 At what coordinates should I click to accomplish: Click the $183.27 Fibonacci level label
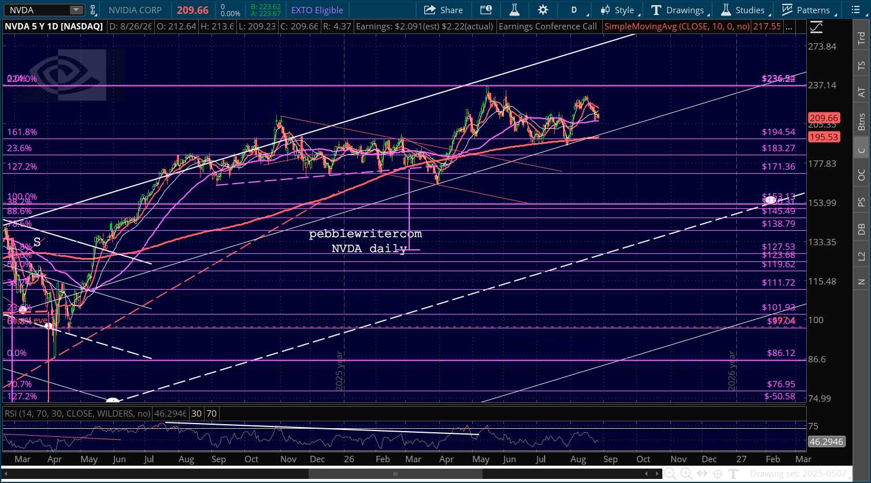(x=779, y=148)
